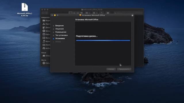The height and width of the screenshot is (103, 184).
Task: Minimize the installer window
Action: pos(55,15)
